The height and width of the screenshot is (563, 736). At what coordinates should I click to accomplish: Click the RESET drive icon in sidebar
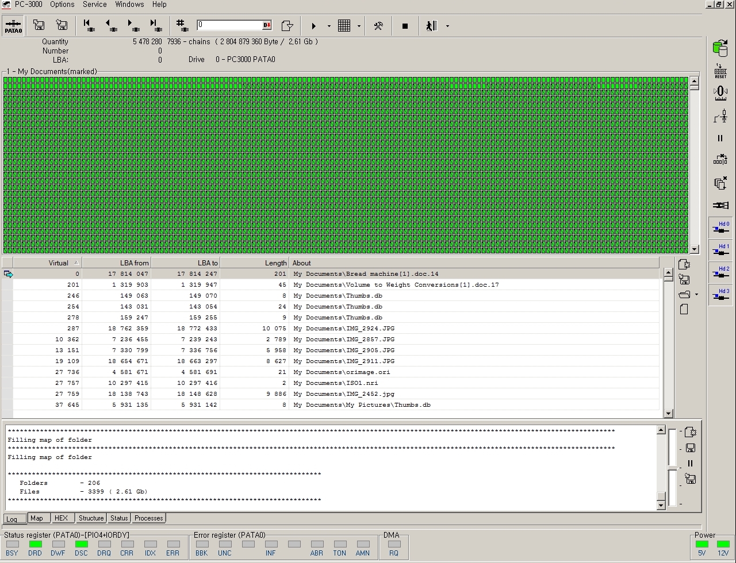tap(720, 71)
